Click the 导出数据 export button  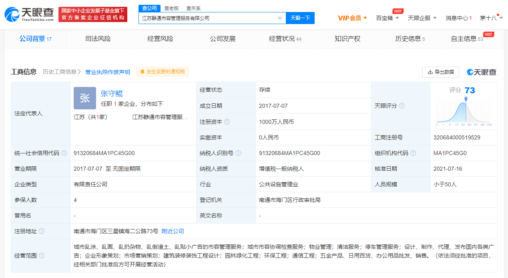pos(441,72)
